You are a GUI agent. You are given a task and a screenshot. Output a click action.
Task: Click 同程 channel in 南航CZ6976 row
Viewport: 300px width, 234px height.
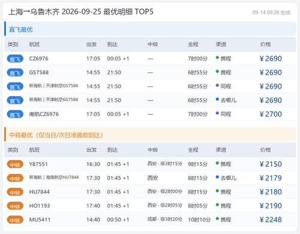pyautogui.click(x=223, y=114)
